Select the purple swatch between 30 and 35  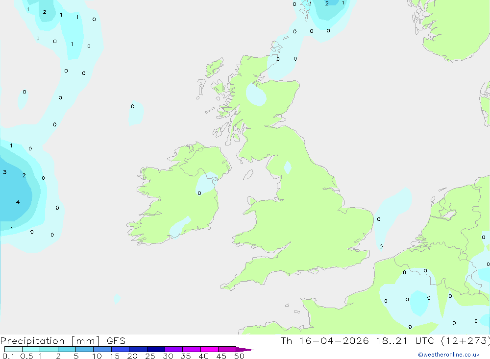[x=173, y=349]
